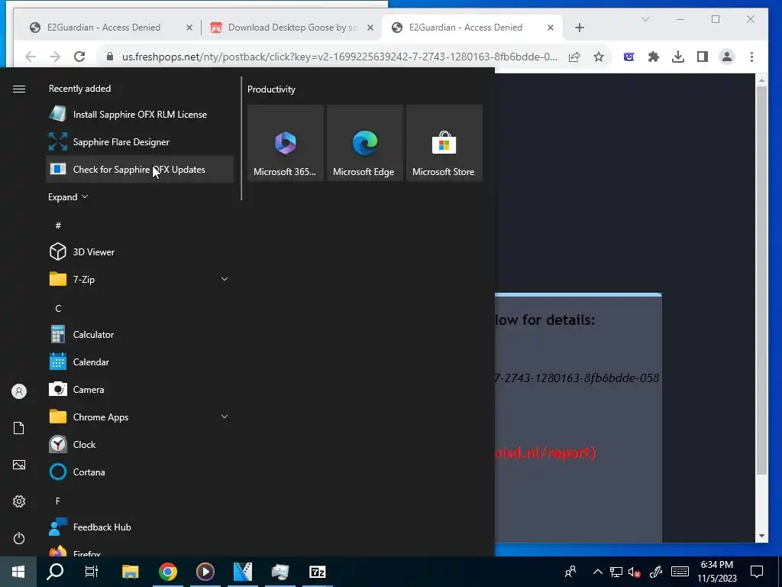This screenshot has height=587, width=782.
Task: Click the muted volume tray icon
Action: click(x=635, y=572)
